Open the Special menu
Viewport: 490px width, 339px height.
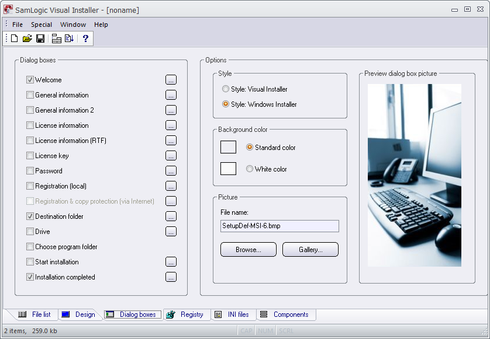(42, 25)
